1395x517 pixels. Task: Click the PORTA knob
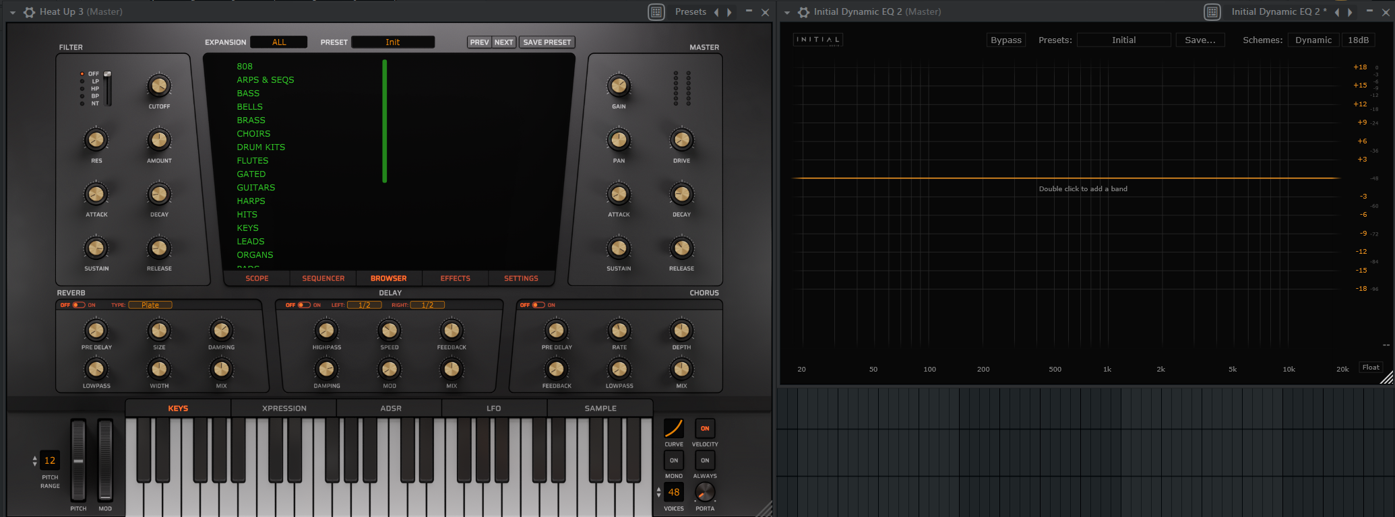tap(705, 492)
